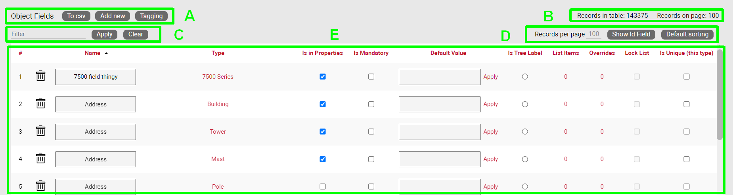Select Is Tree Label radio for Mast
The width and height of the screenshot is (733, 195).
point(525,159)
